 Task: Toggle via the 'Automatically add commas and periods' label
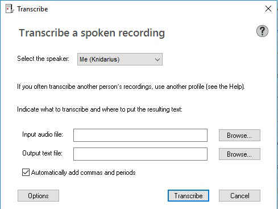point(84,173)
